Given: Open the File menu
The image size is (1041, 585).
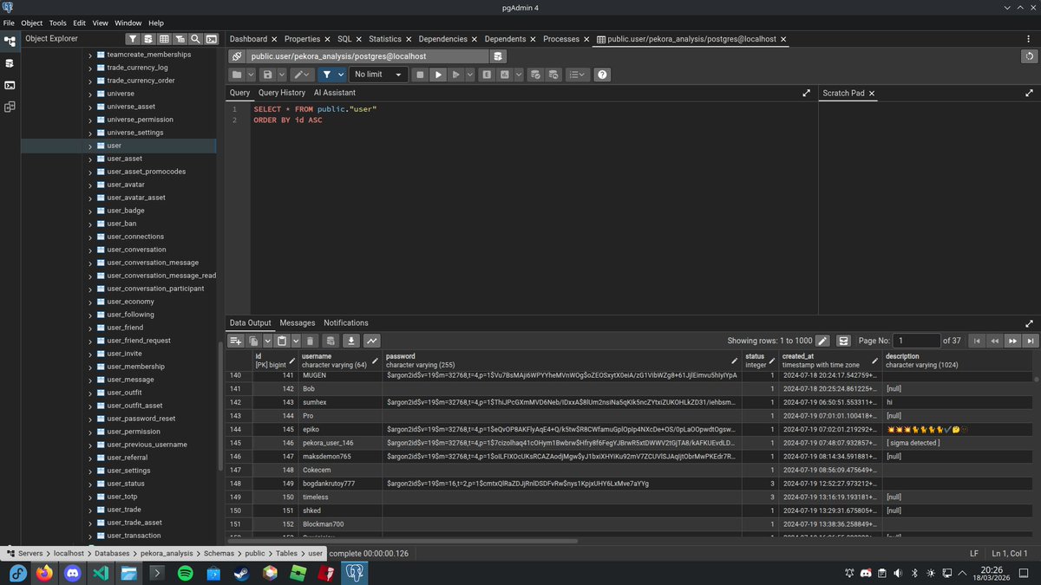Looking at the screenshot, I should [x=9, y=23].
